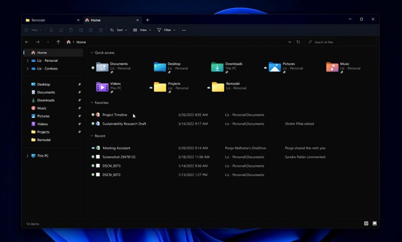Select Liz - Contoso in the sidebar
402x242 pixels.
pyautogui.click(x=47, y=68)
